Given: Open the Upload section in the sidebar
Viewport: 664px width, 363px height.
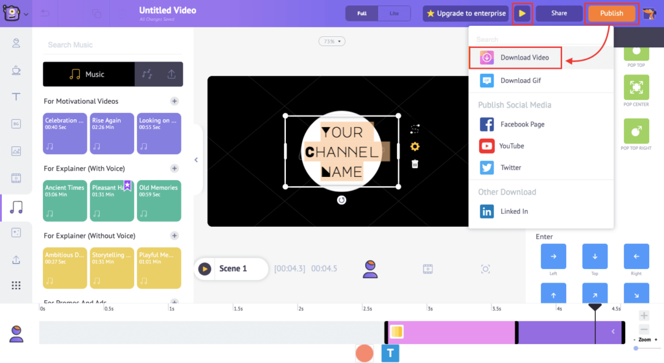Looking at the screenshot, I should [16, 260].
